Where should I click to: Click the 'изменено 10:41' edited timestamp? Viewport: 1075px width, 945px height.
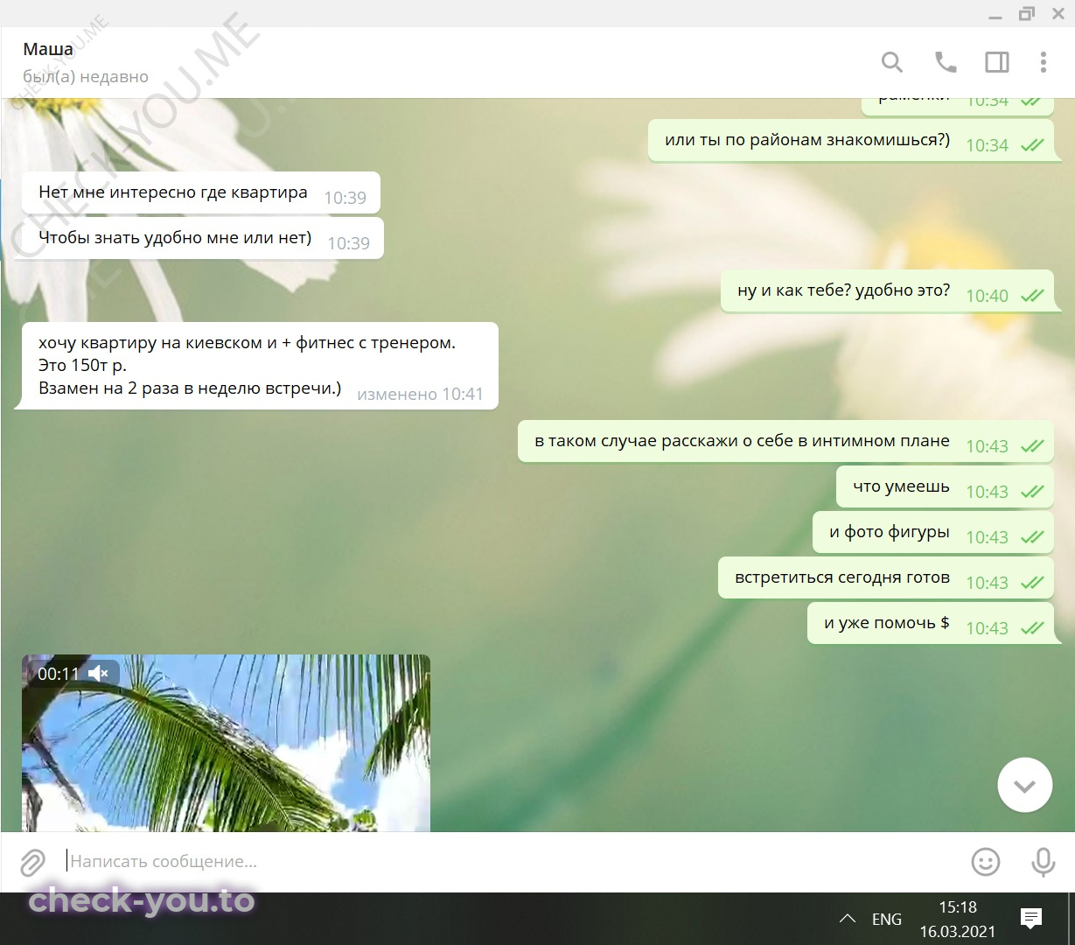[420, 395]
